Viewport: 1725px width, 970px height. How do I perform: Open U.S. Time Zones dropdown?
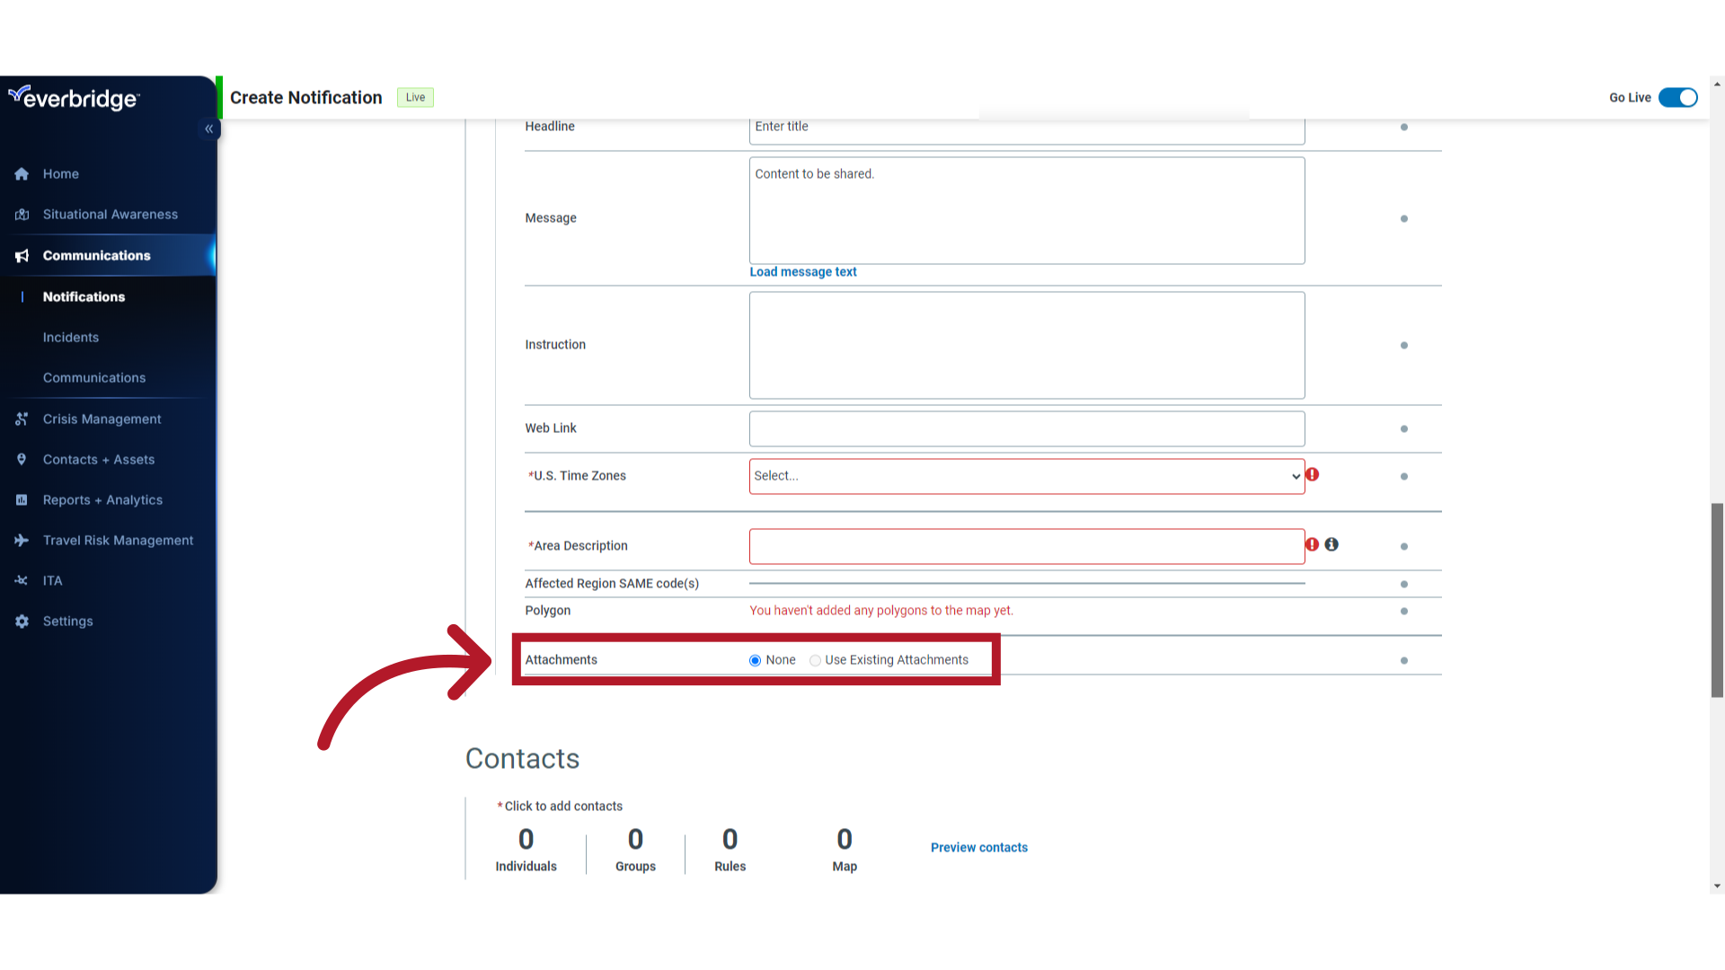click(1026, 475)
